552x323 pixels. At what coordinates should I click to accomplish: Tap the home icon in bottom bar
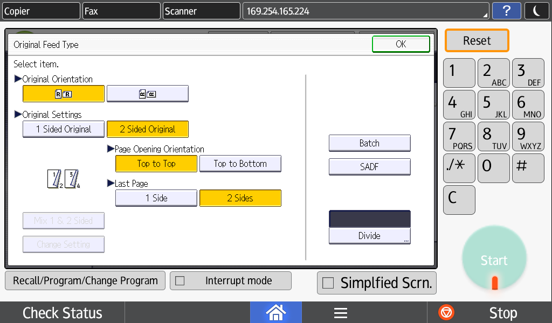click(275, 313)
